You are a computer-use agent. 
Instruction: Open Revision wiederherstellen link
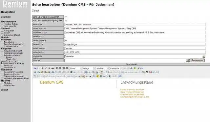16,78
